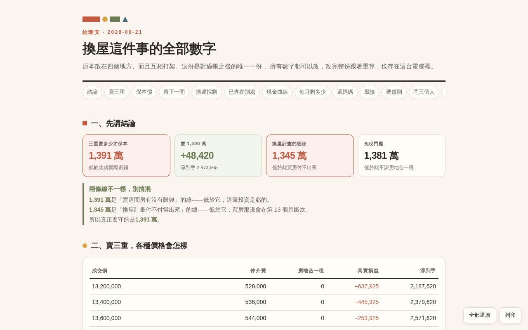This screenshot has width=528, height=330.
Task: Click the 528,000 agent fee cell
Action: [256, 286]
